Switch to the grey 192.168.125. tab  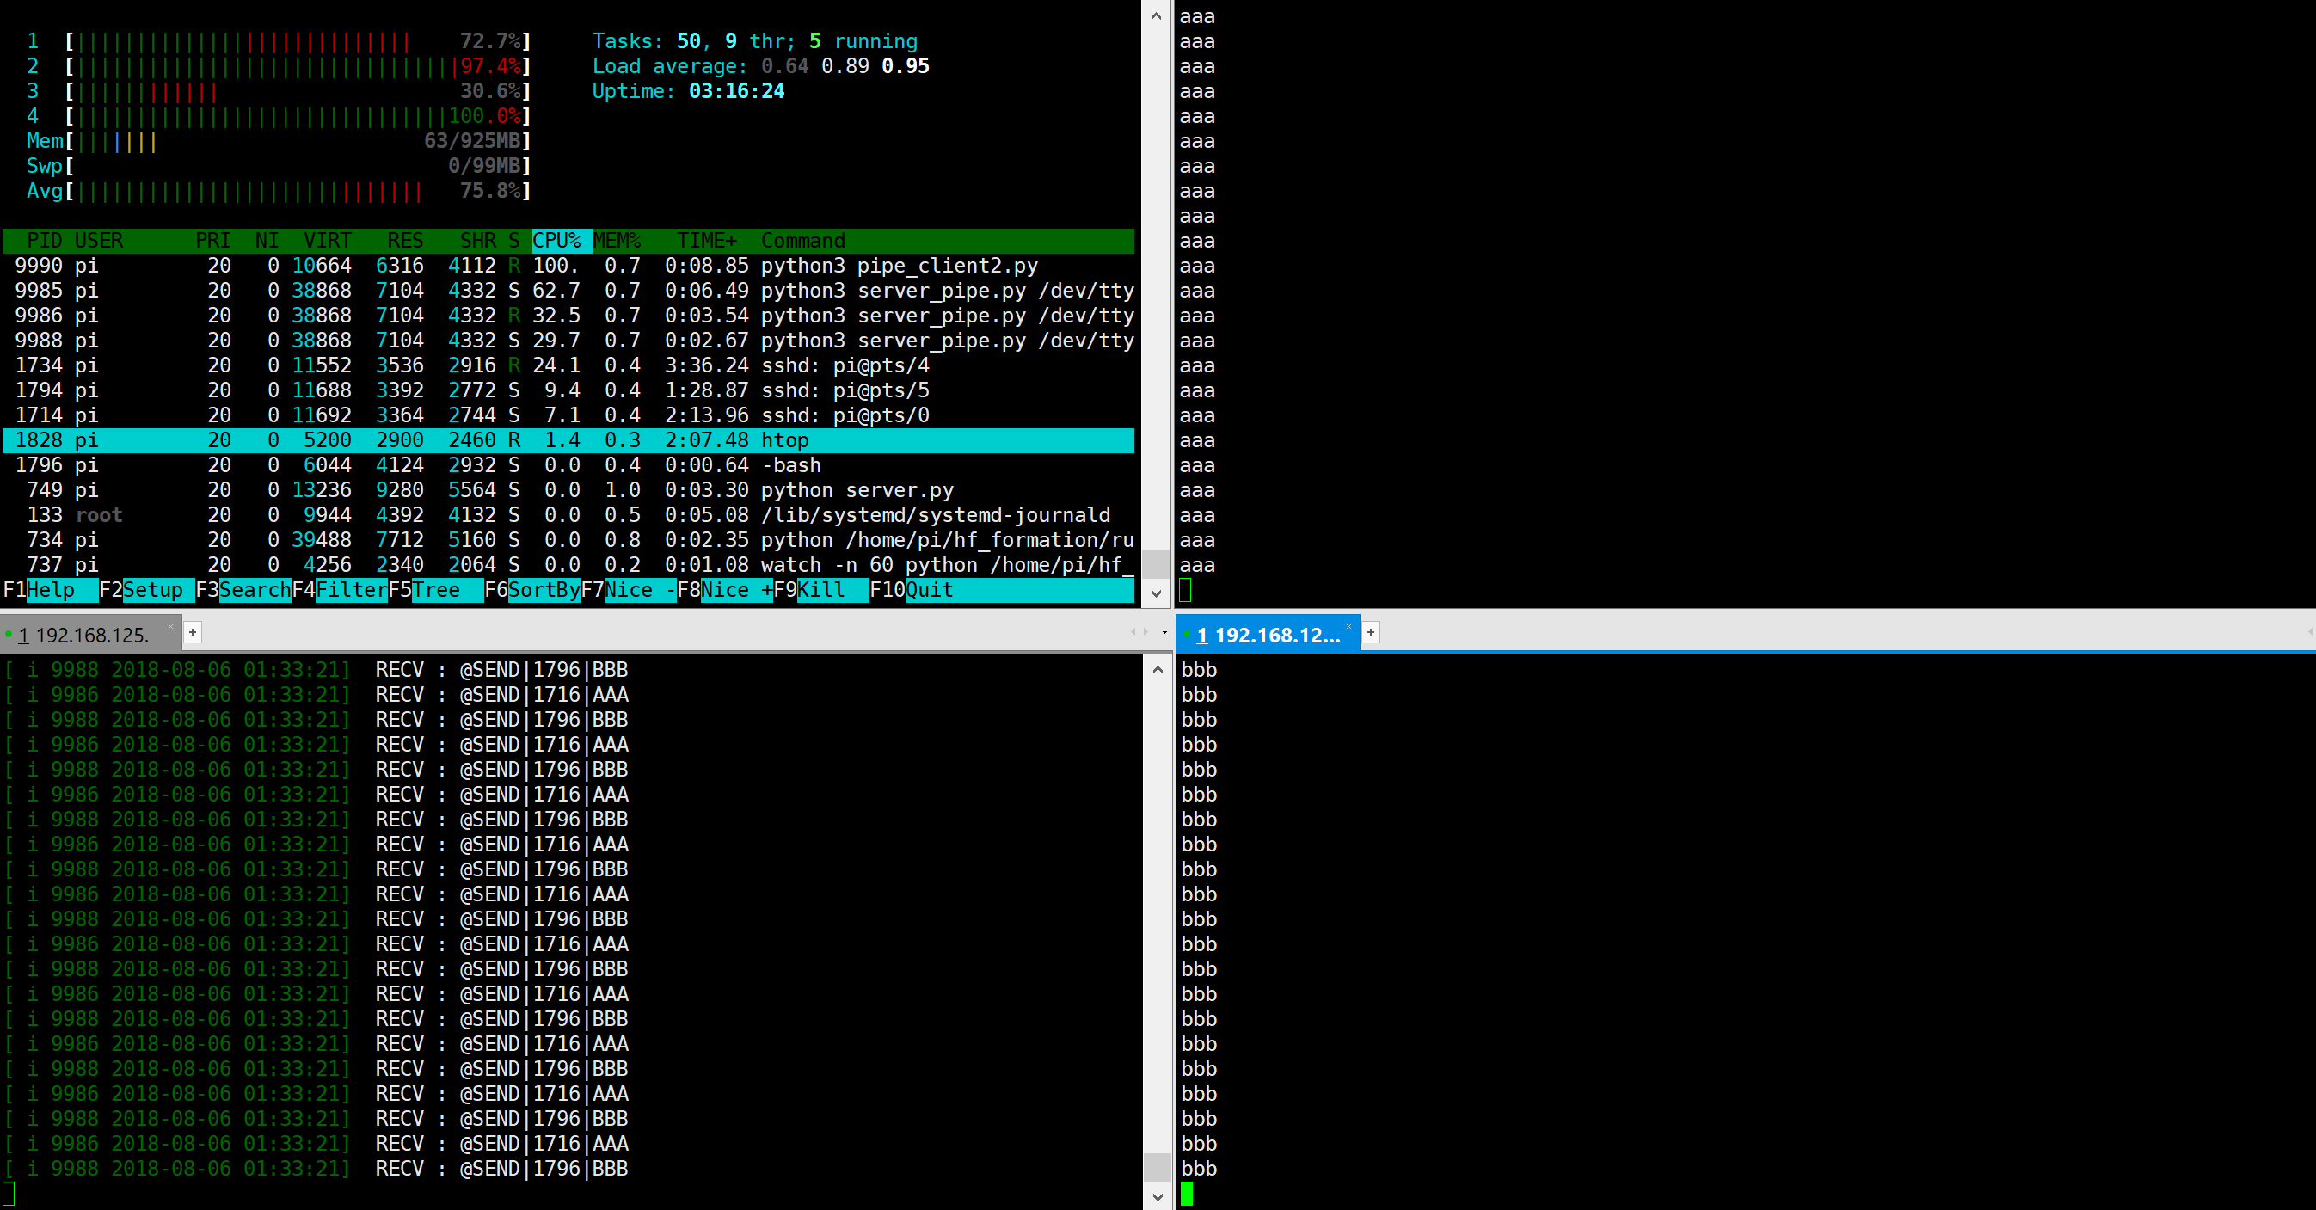click(90, 635)
